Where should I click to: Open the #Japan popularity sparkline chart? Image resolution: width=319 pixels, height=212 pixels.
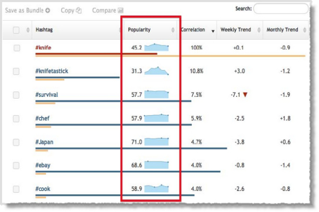click(x=156, y=142)
